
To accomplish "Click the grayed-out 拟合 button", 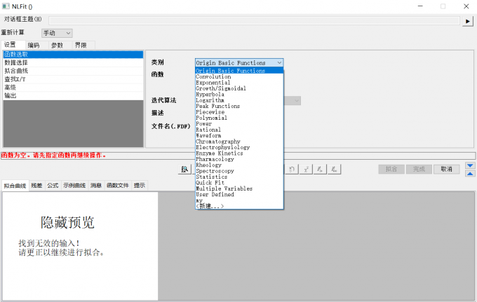I will (x=391, y=170).
